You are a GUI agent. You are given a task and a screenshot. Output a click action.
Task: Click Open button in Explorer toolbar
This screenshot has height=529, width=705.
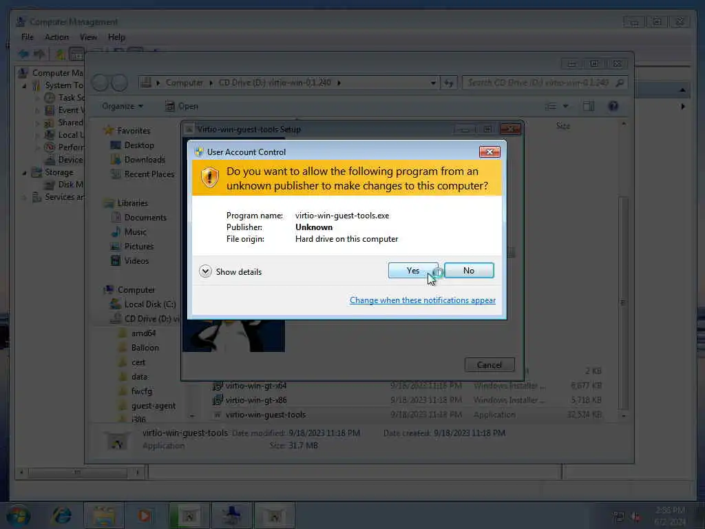coord(182,106)
